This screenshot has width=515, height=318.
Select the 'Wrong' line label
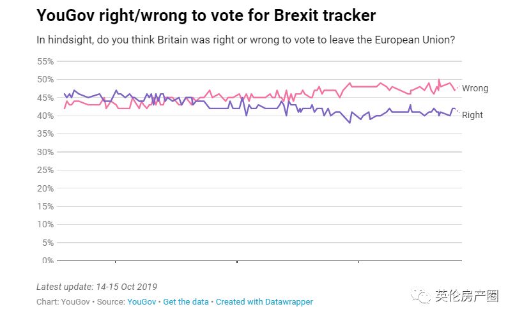(x=475, y=88)
